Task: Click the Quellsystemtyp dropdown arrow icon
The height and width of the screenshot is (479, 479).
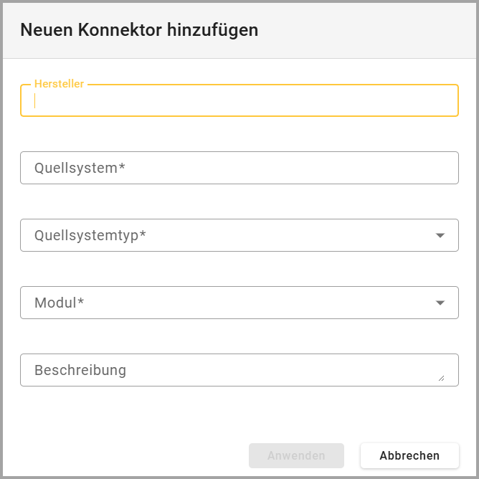Action: point(440,235)
